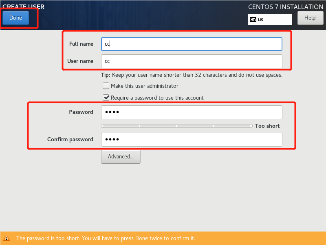
Task: Click the Password label
Action: pyautogui.click(x=81, y=112)
